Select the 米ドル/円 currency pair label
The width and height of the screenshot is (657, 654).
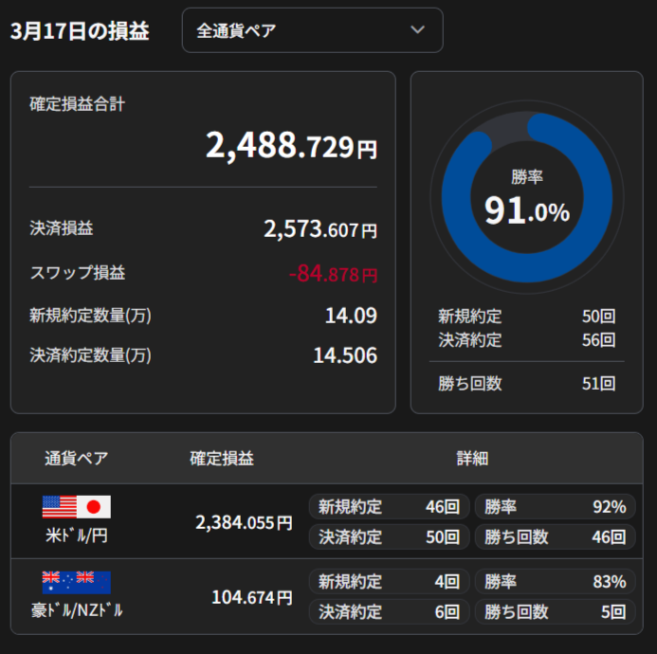coord(76,536)
